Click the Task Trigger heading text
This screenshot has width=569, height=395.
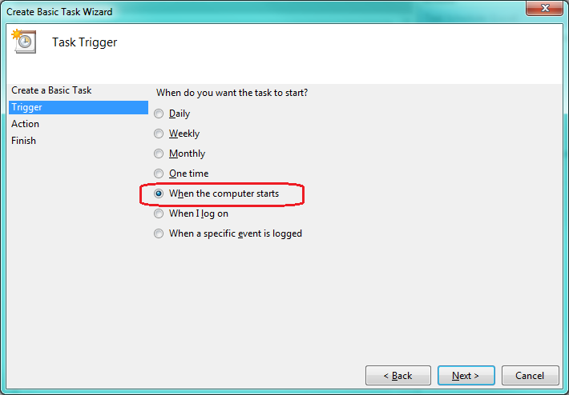pos(85,42)
